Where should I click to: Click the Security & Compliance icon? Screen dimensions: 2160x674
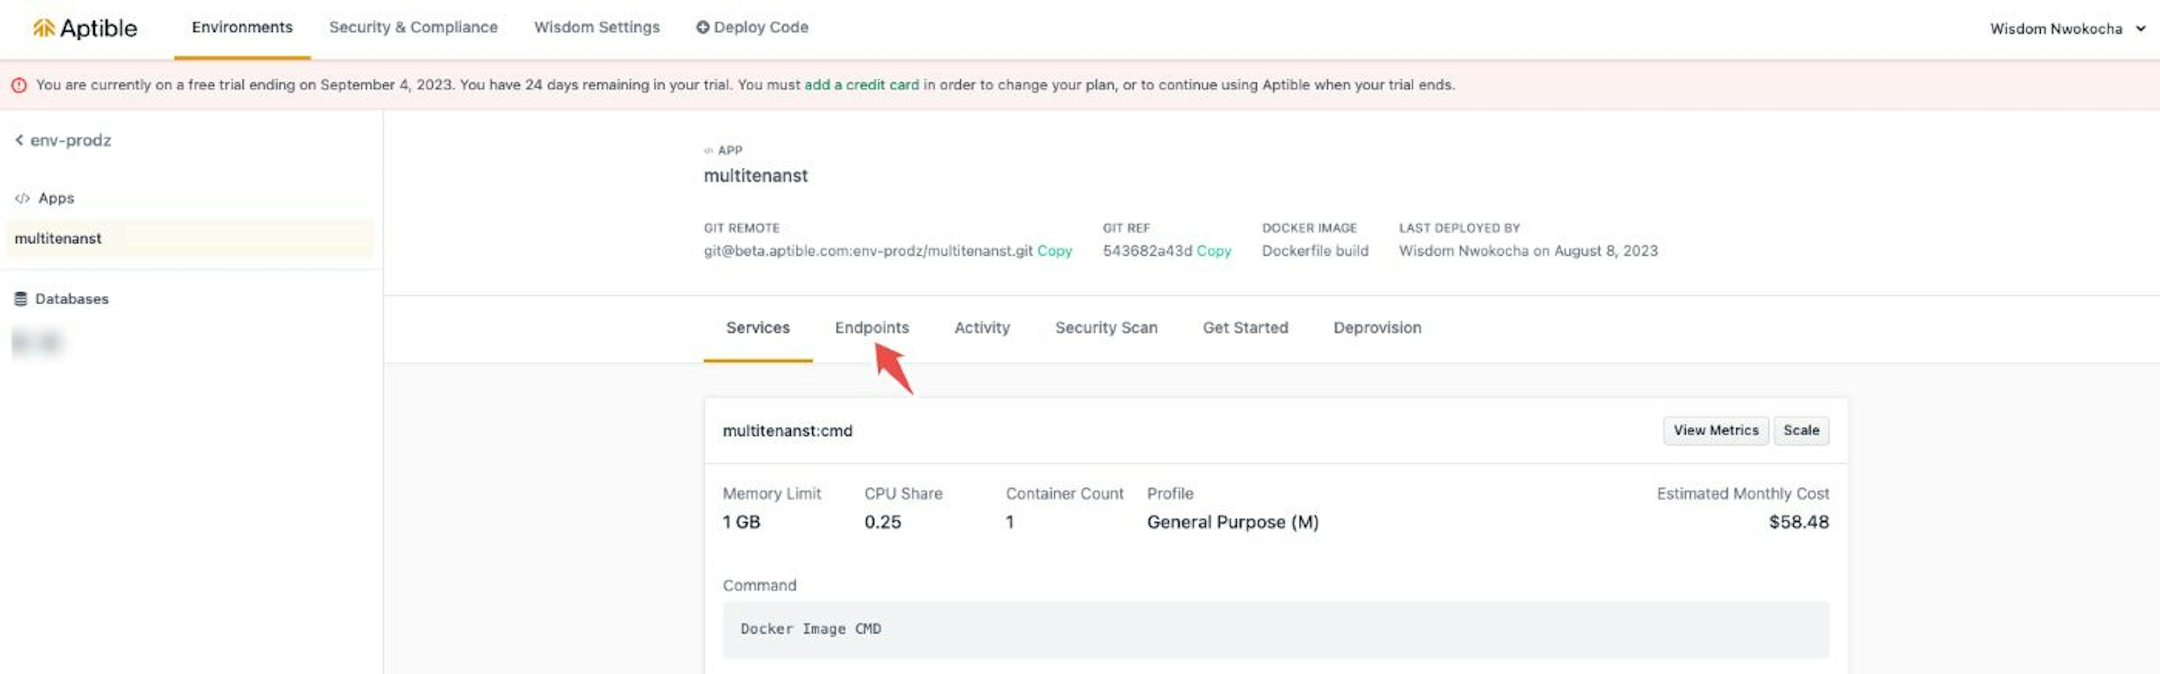click(x=413, y=26)
